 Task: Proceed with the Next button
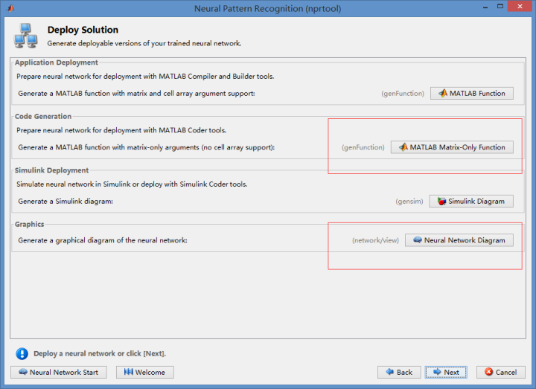click(x=446, y=373)
